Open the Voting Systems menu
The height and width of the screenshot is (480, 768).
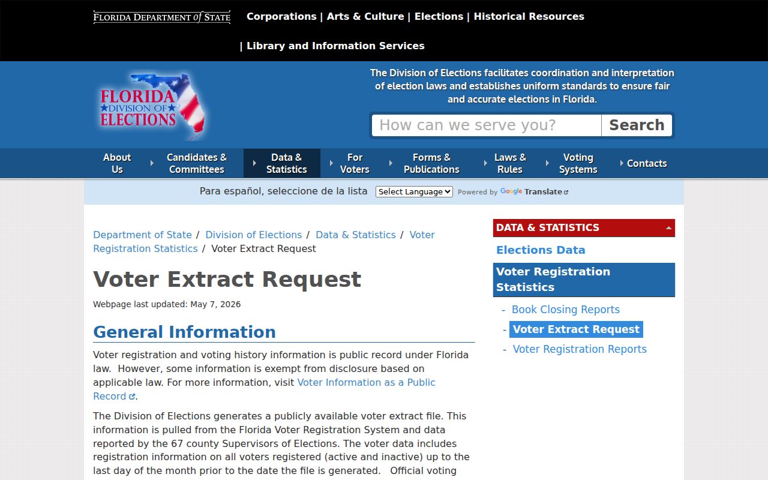(x=578, y=163)
